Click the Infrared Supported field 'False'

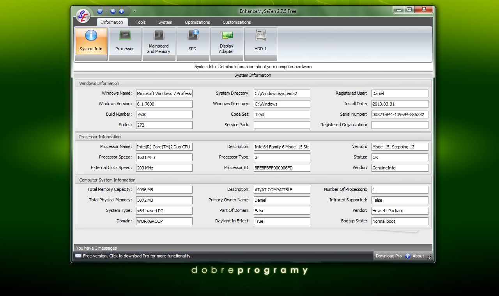tap(400, 200)
